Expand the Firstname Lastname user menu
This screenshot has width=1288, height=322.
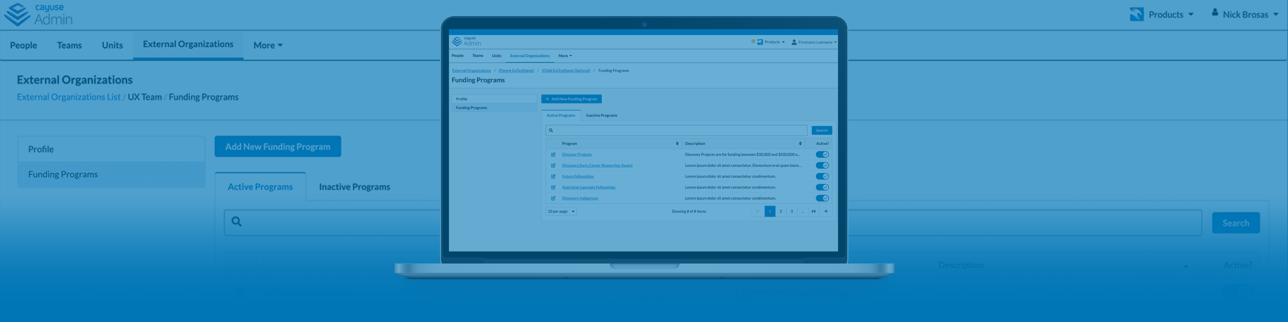pos(814,42)
